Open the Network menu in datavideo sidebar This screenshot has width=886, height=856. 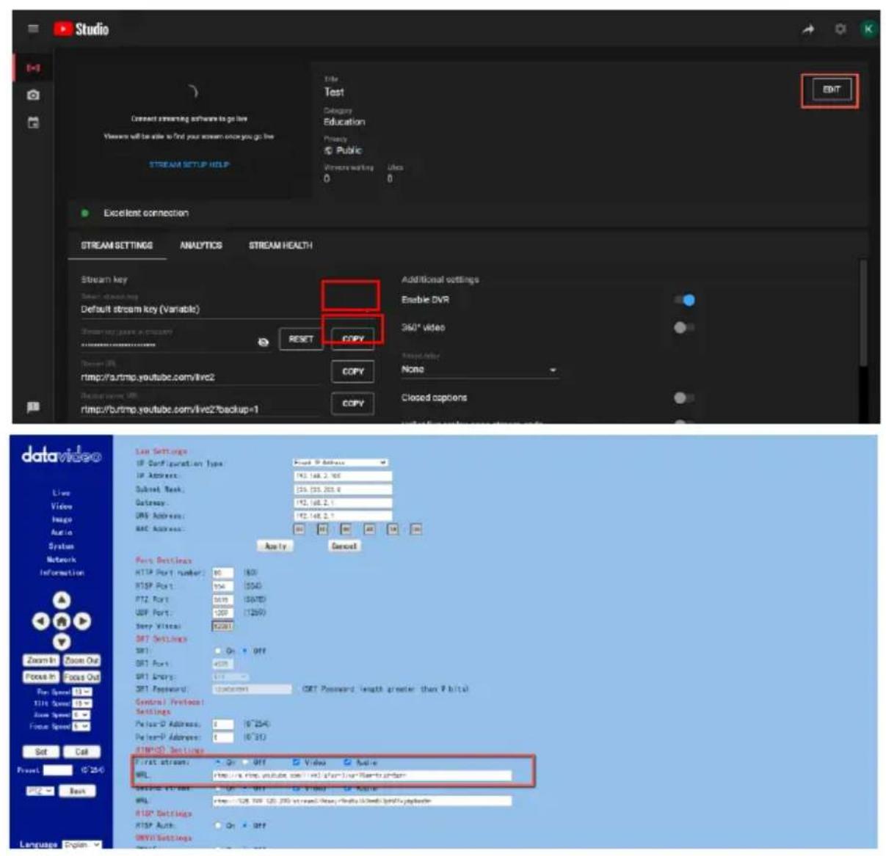coord(62,559)
